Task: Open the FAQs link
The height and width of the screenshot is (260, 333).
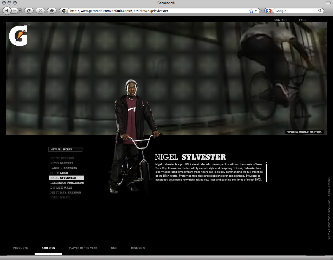Action: [x=303, y=20]
